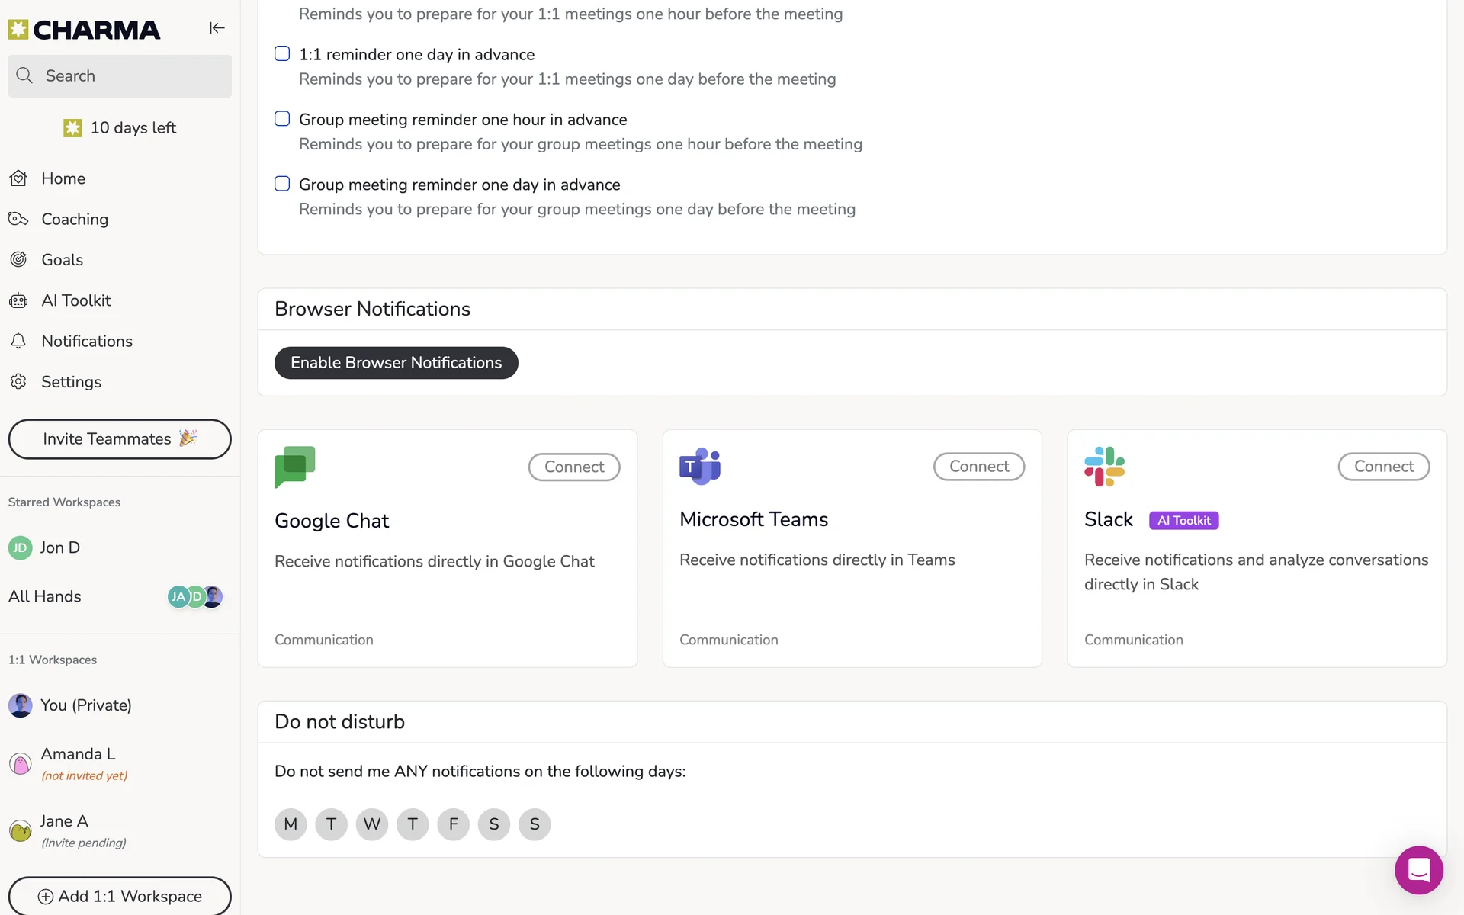Screen dimensions: 1464x915
Task: Click Enable Browser Notifications button
Action: pos(396,363)
